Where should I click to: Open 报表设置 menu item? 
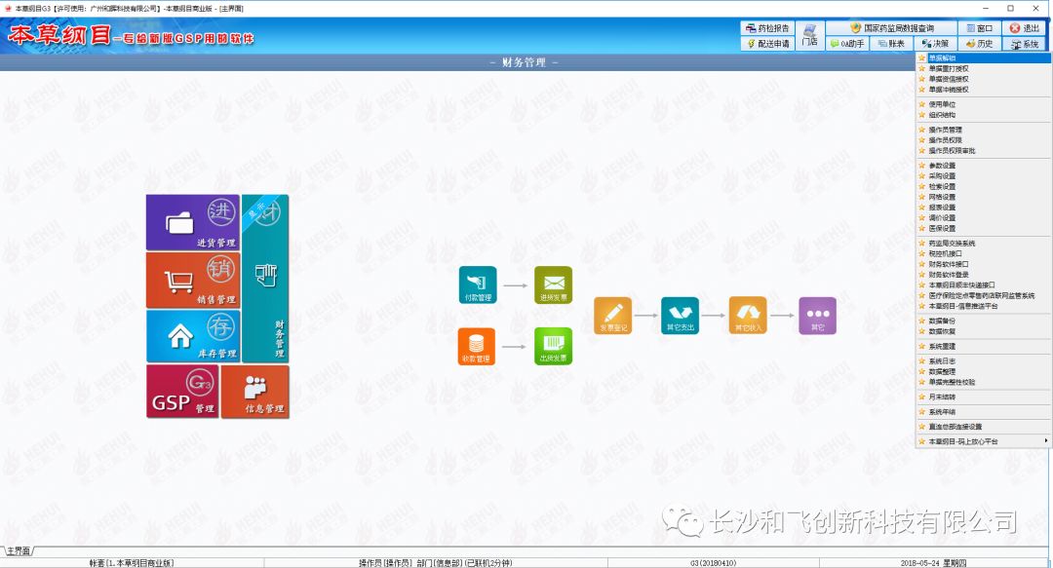tap(983, 208)
